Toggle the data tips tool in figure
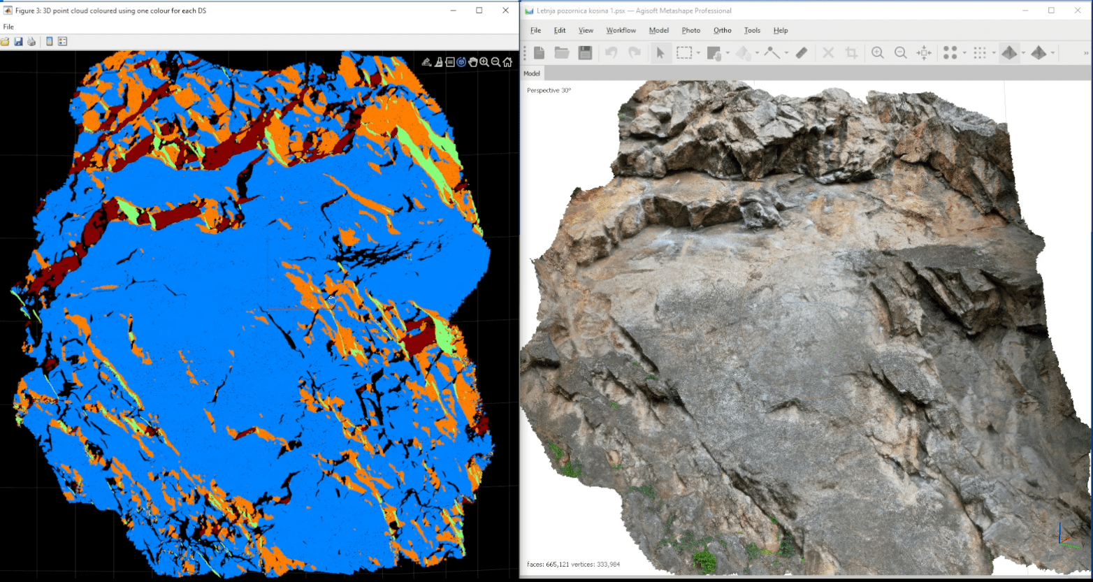 (449, 62)
